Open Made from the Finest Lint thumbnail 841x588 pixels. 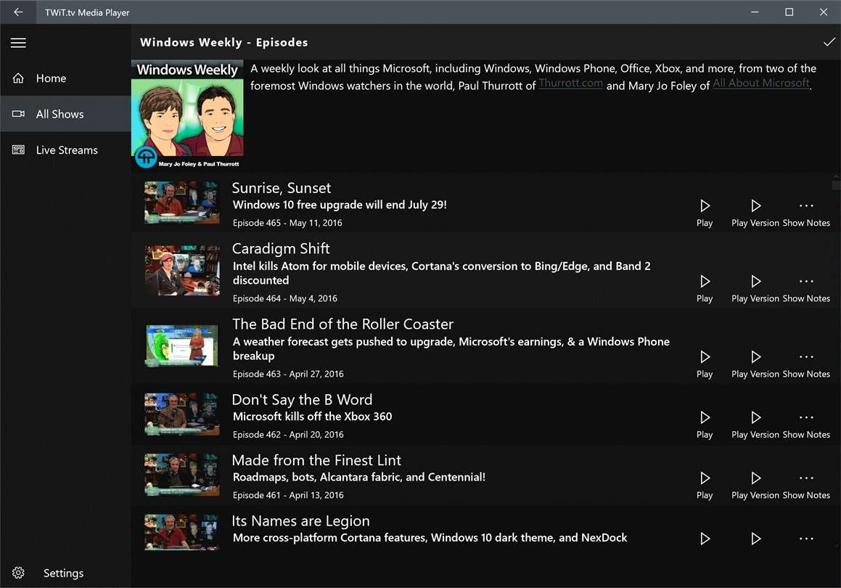(182, 475)
